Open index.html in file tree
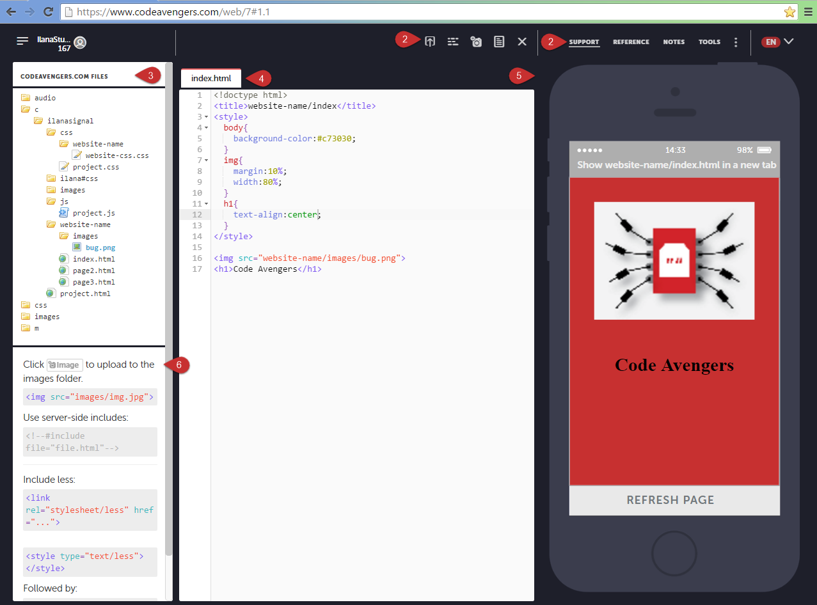Viewport: 817px width, 605px height. point(94,259)
